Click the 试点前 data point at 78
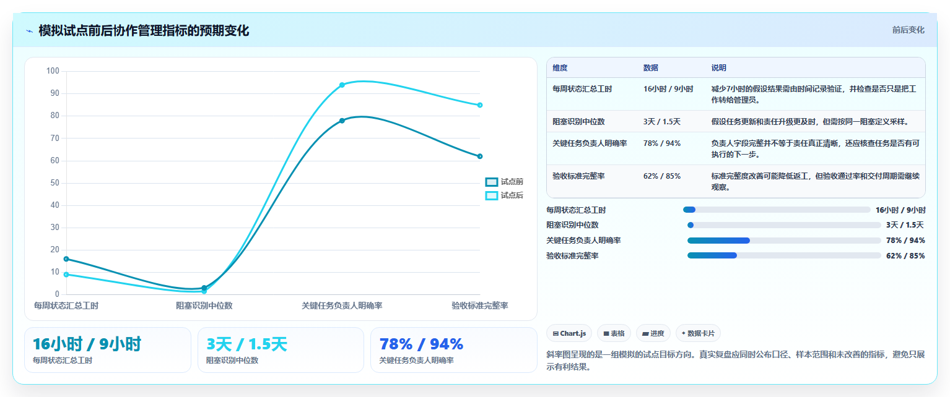Screen dimensions: 950x397 pyautogui.click(x=342, y=121)
